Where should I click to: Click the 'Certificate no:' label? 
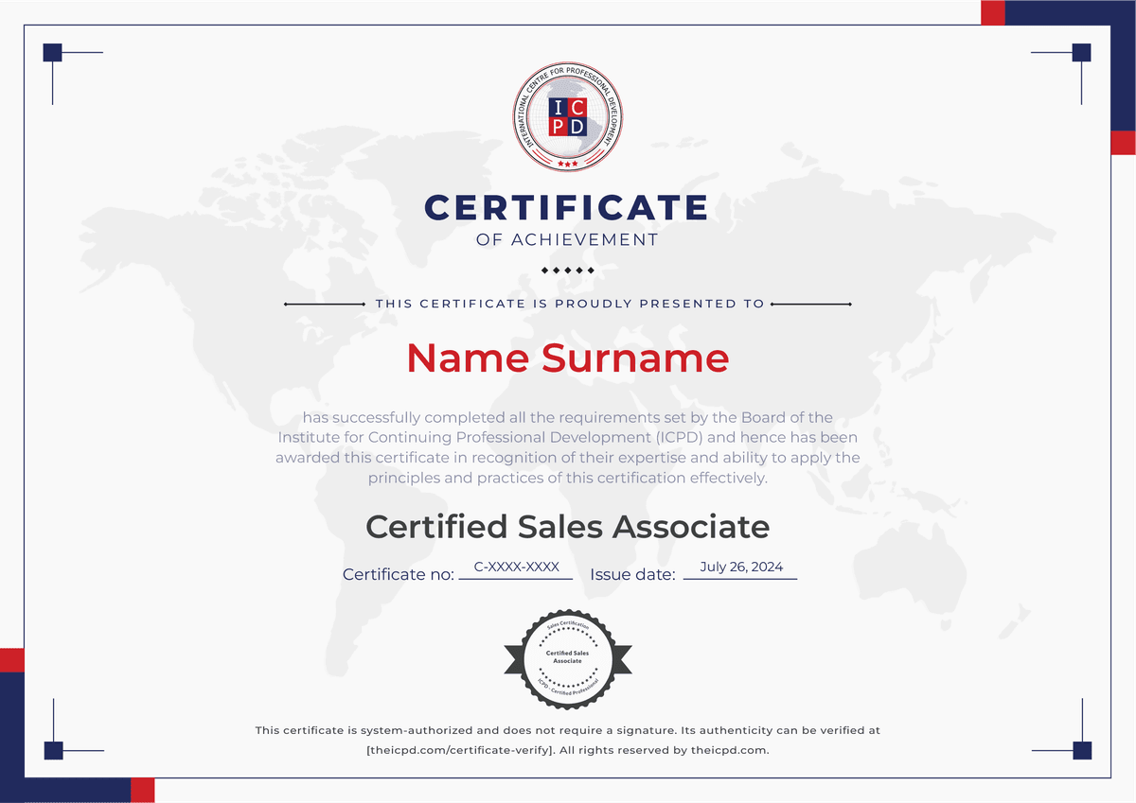click(398, 574)
